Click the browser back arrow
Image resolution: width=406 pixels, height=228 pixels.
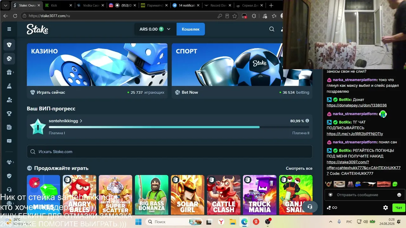coord(5,16)
